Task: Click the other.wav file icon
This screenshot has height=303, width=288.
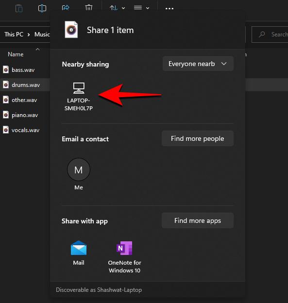Action: pyautogui.click(x=6, y=100)
